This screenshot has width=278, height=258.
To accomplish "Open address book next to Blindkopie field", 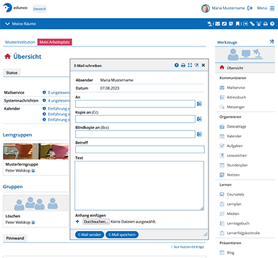I will tap(199, 134).
